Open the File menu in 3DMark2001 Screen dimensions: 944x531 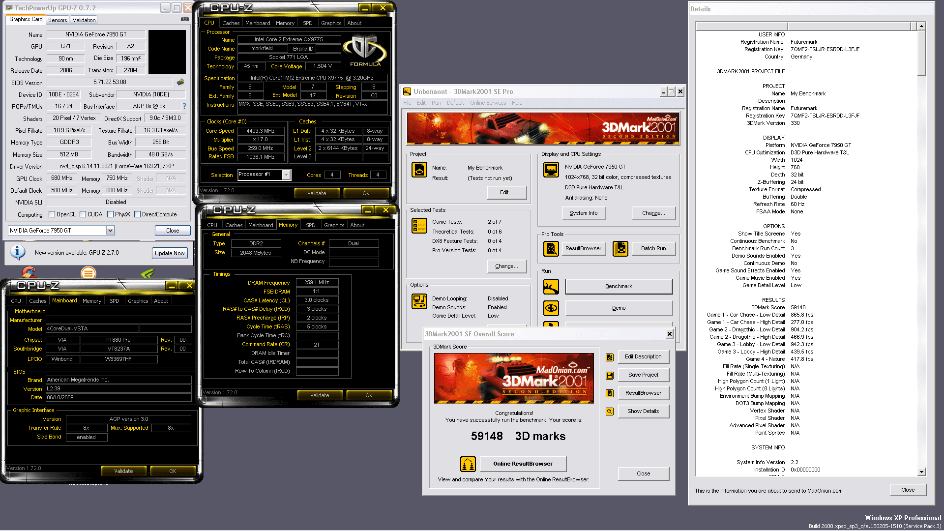407,103
